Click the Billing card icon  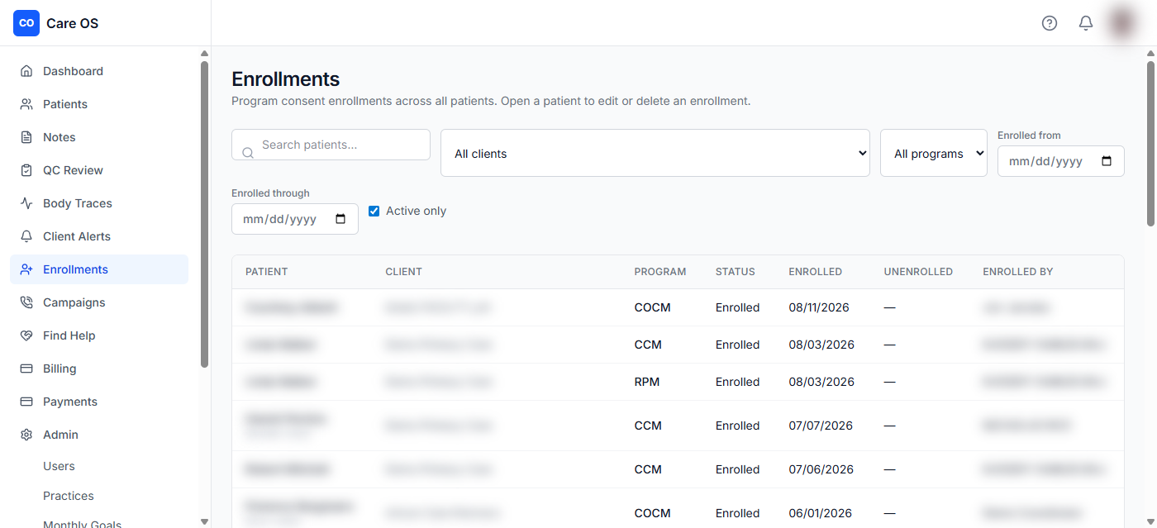point(26,369)
